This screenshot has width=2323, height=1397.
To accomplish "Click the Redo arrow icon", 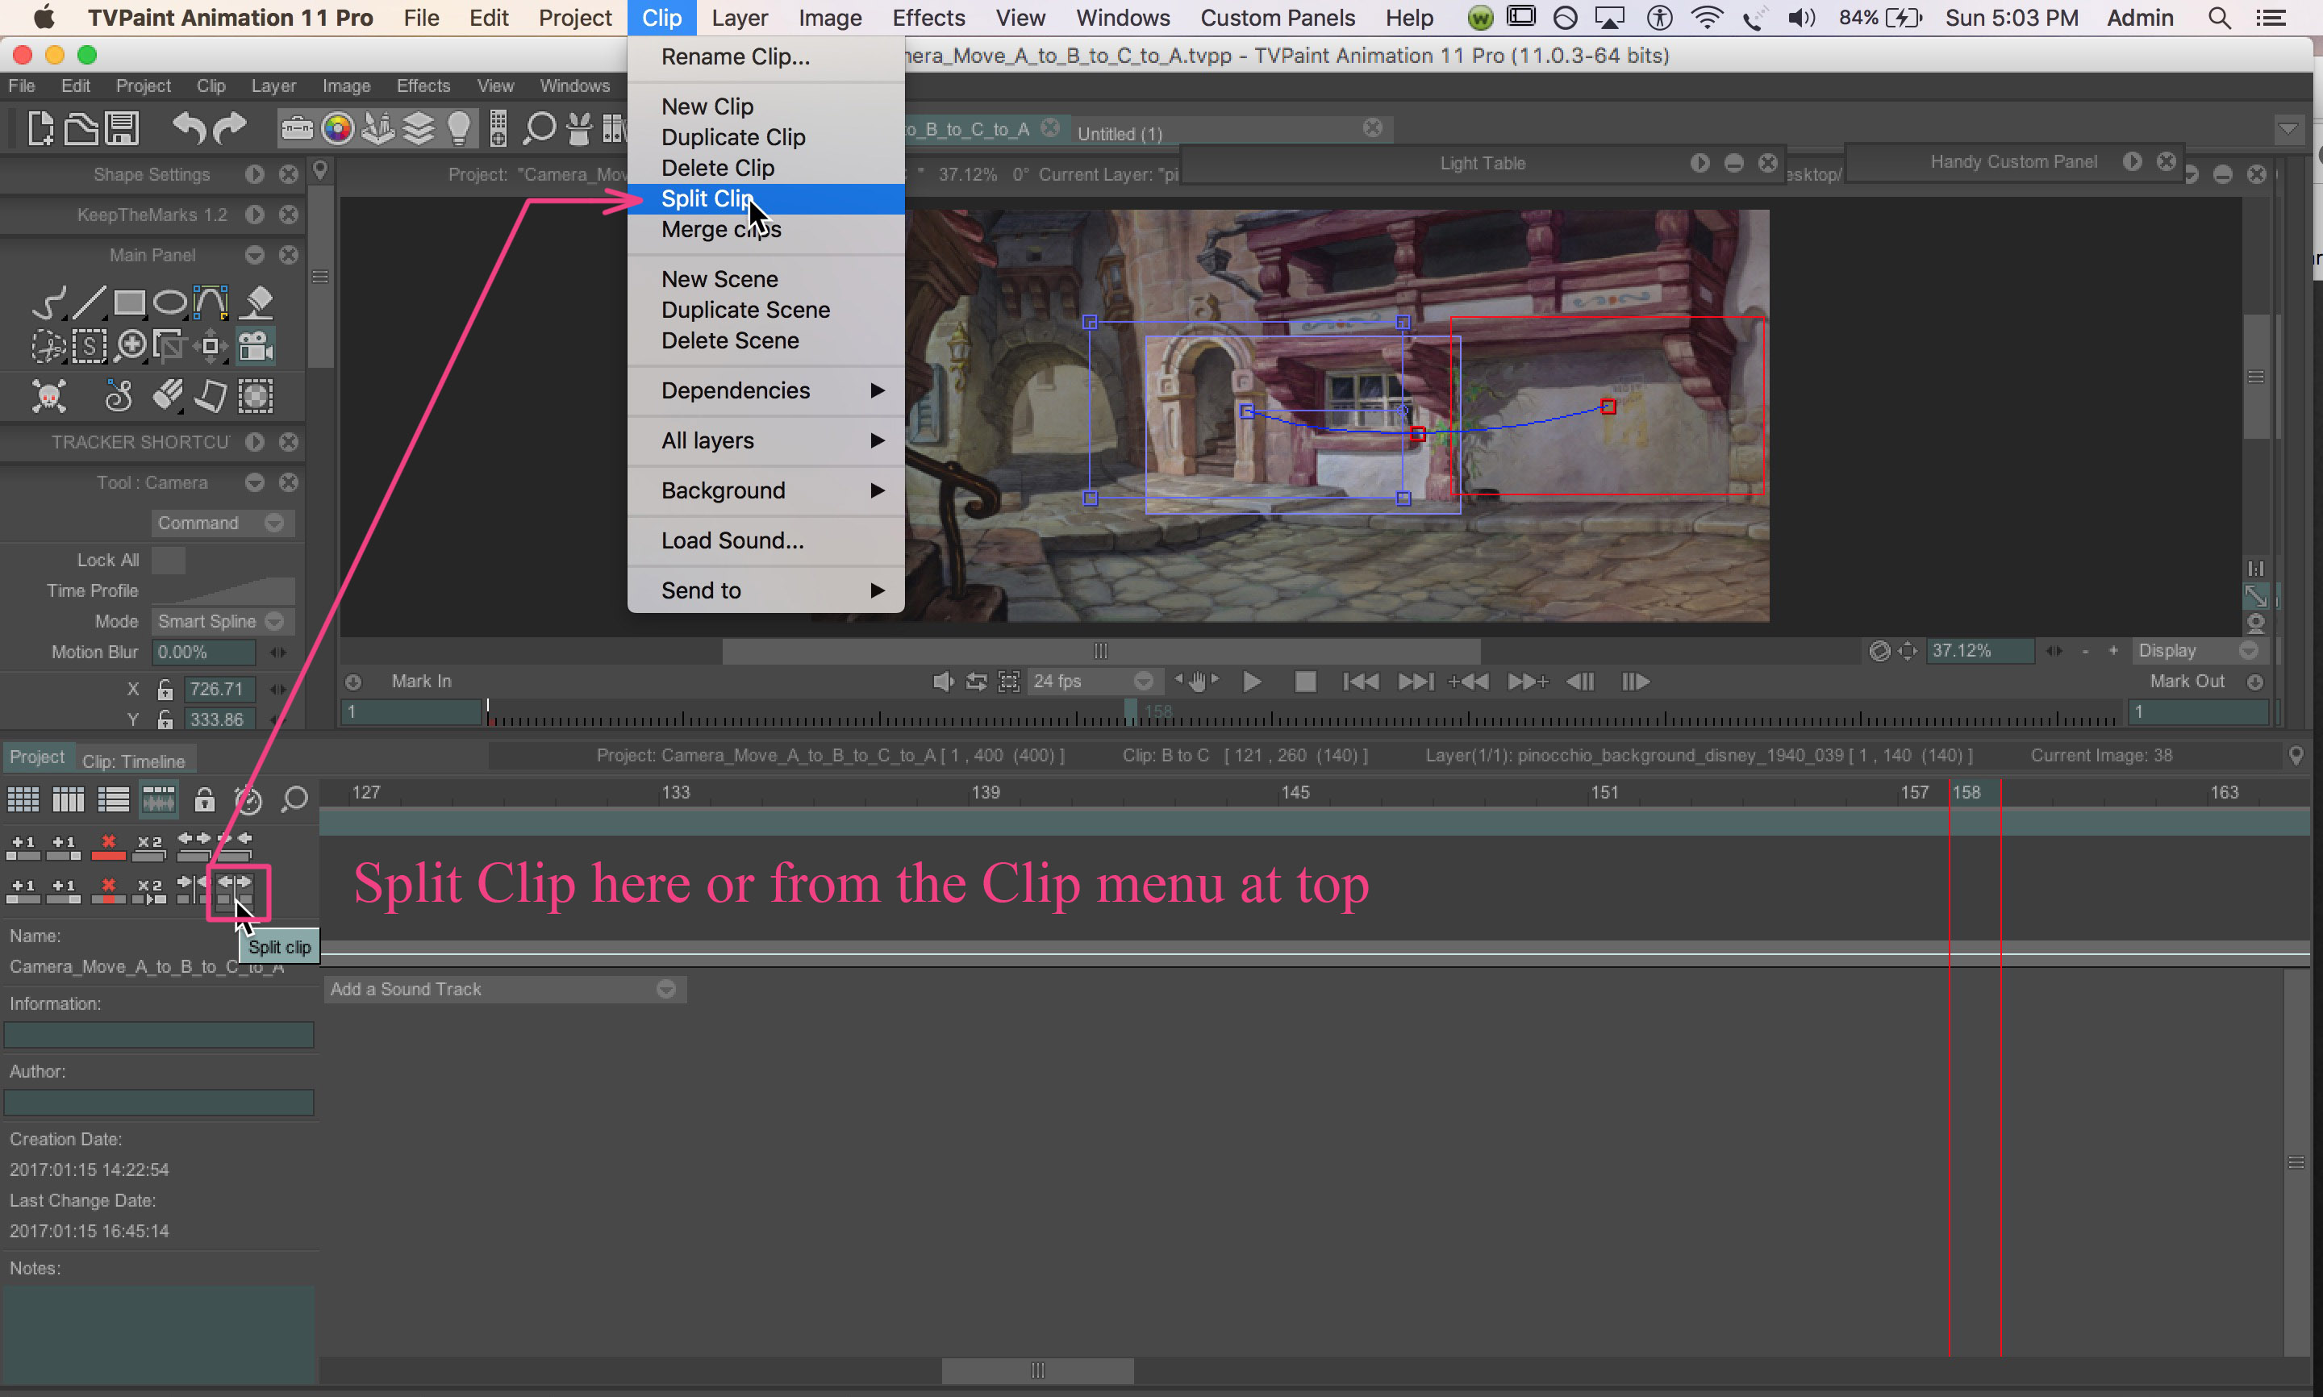I will (230, 128).
